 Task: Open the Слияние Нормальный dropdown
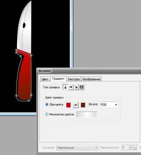[77, 148]
